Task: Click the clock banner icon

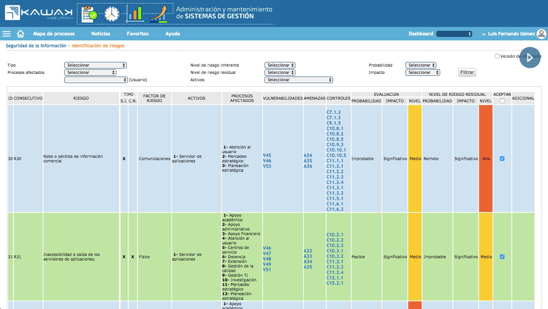Action: [x=112, y=14]
